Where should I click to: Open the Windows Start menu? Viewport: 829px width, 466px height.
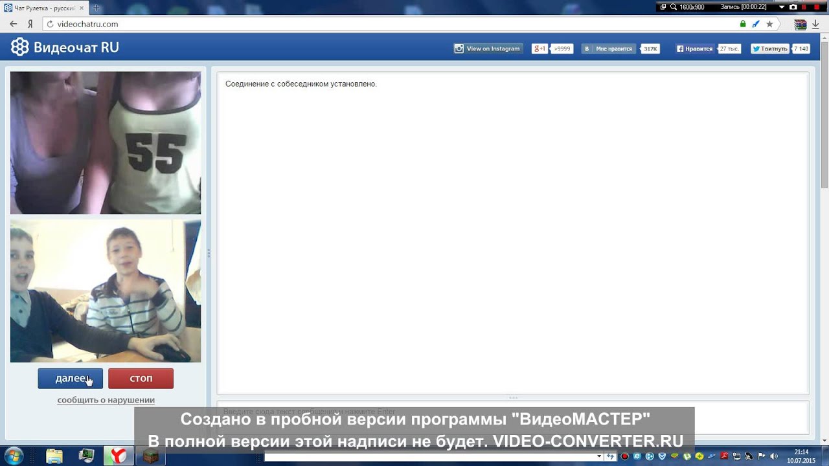click(13, 456)
